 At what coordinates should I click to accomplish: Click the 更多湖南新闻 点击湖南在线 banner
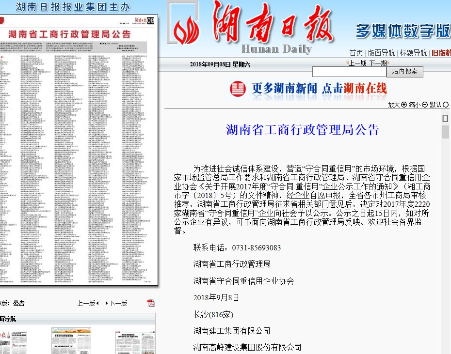click(x=308, y=89)
